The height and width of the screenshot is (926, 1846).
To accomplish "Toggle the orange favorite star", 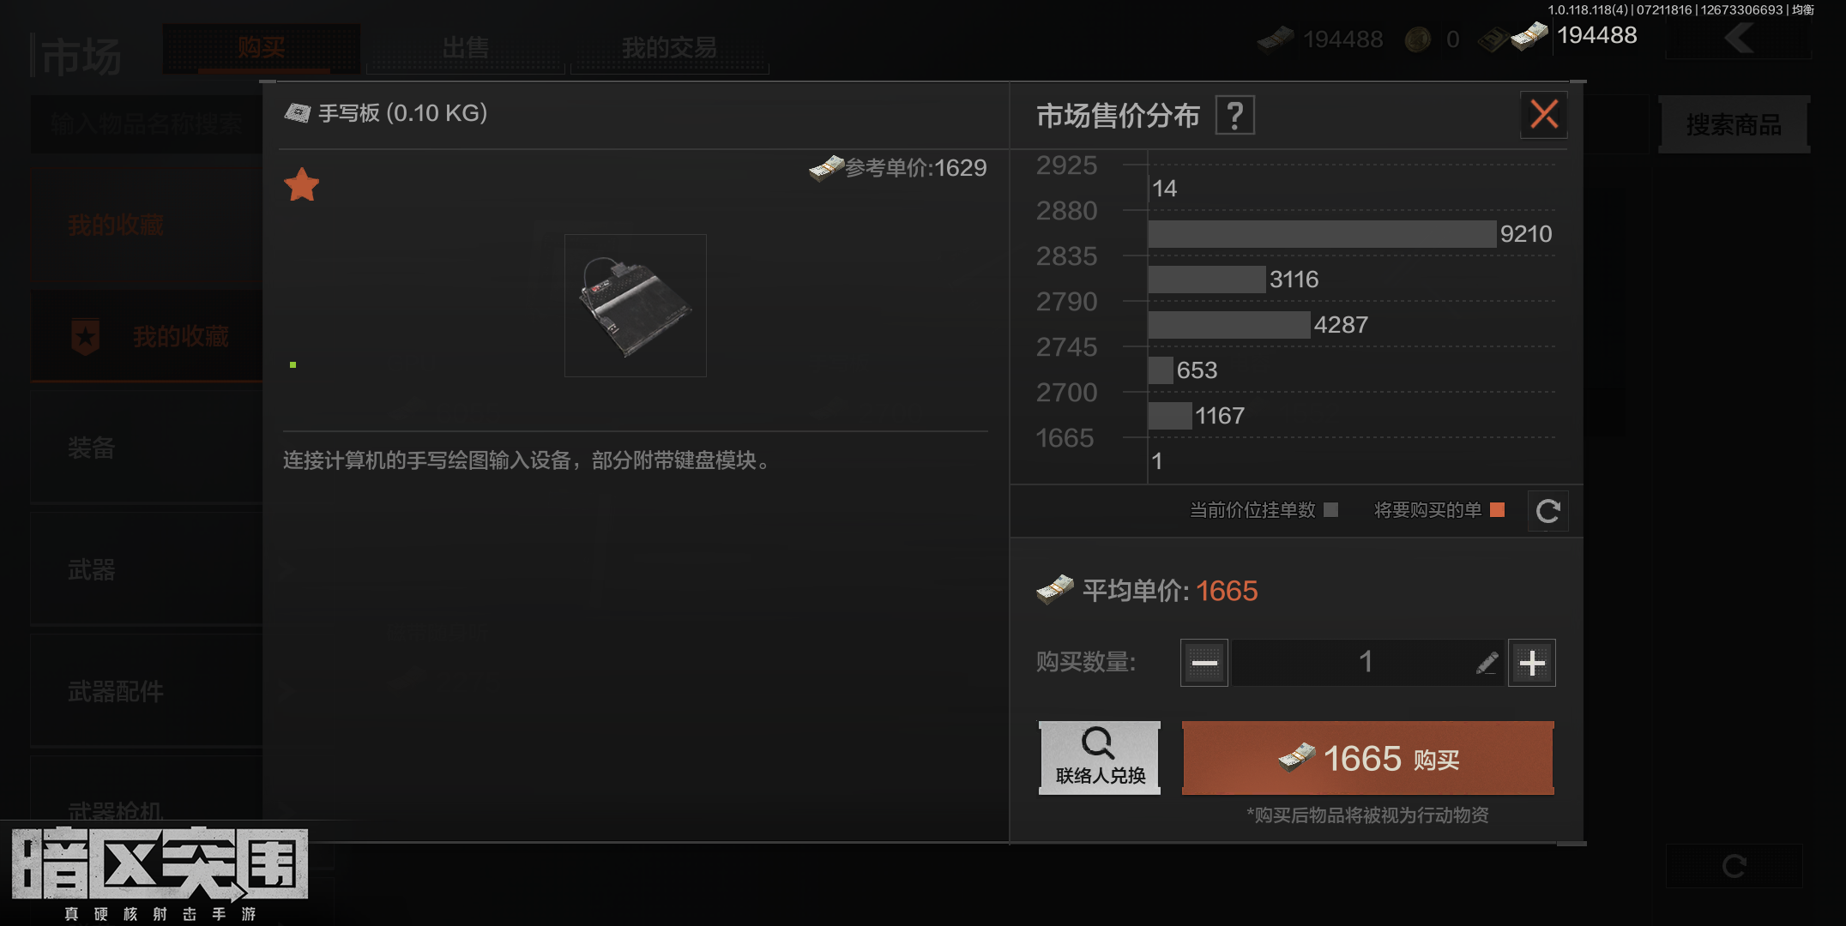I will [302, 185].
